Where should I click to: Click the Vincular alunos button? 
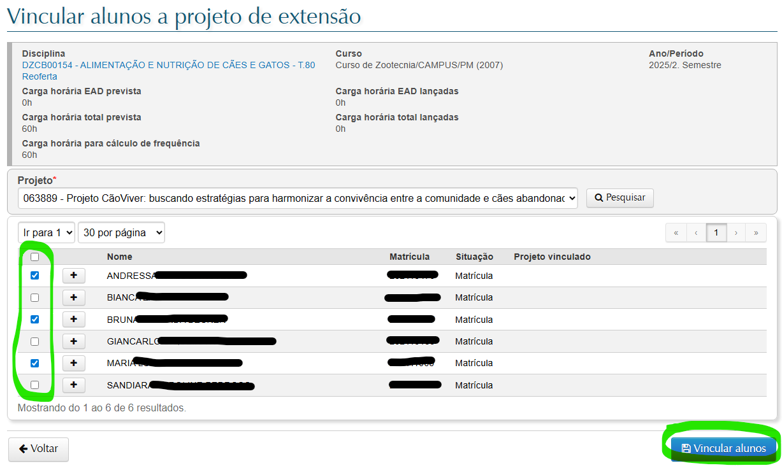[723, 449]
